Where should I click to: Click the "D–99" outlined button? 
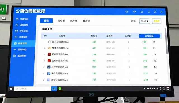tap(145, 21)
